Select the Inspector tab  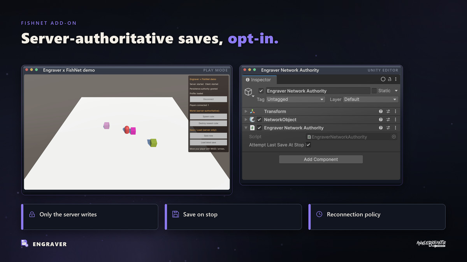tap(259, 80)
